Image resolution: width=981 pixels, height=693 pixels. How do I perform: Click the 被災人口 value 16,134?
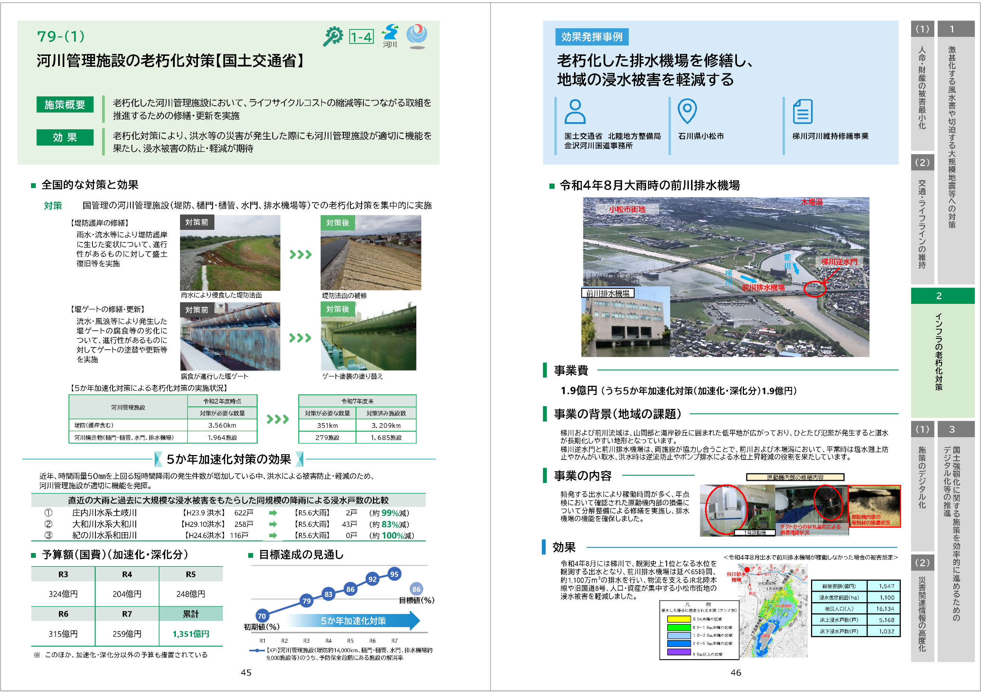point(885,608)
